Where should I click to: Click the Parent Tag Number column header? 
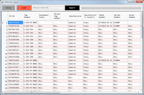(60, 16)
